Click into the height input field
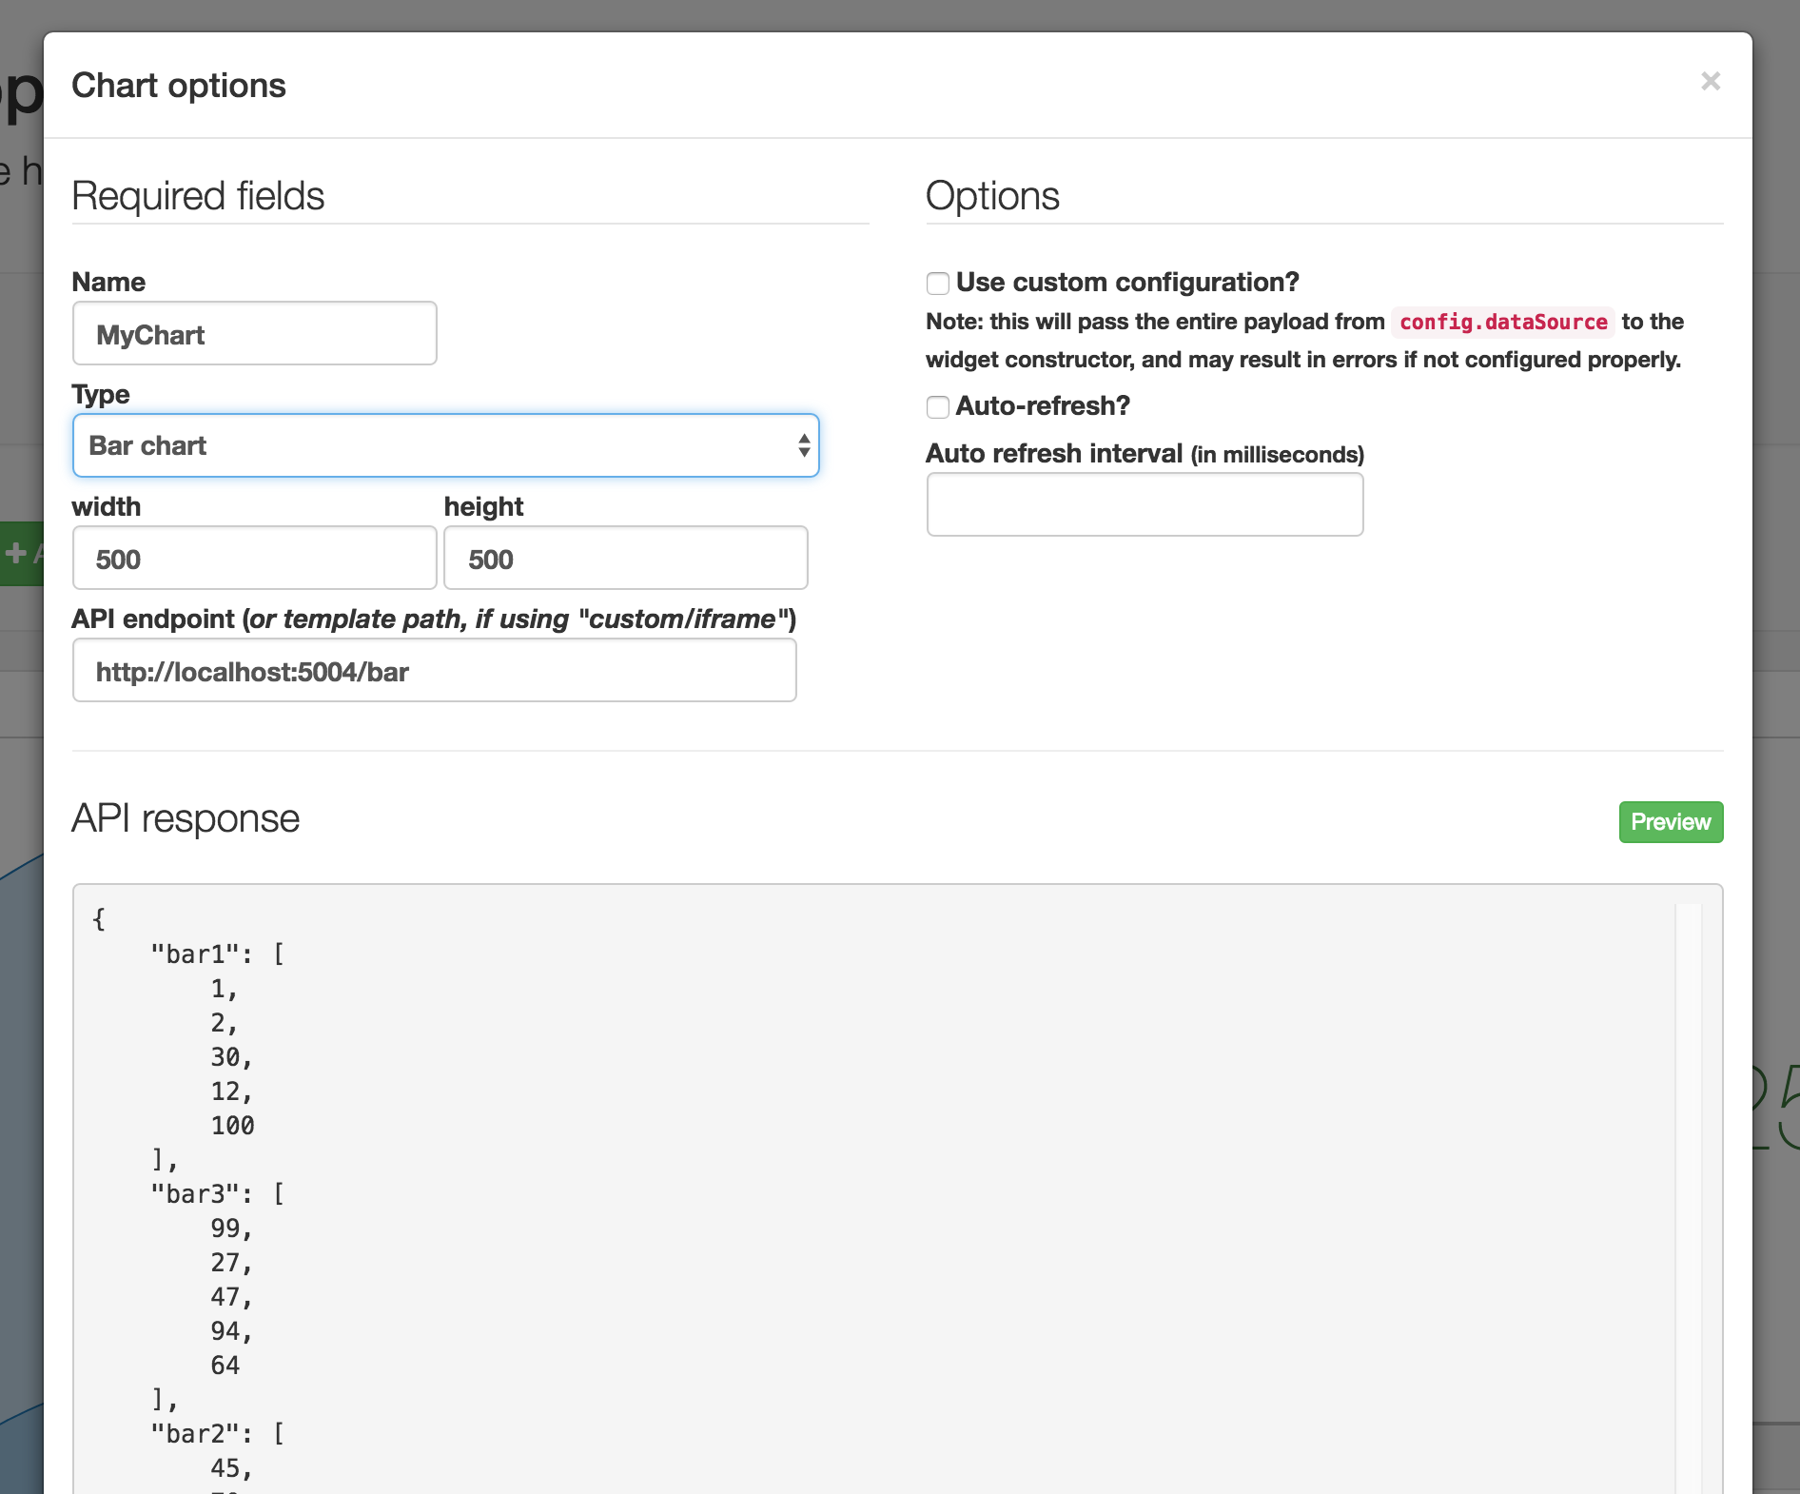The image size is (1800, 1494). click(x=626, y=559)
